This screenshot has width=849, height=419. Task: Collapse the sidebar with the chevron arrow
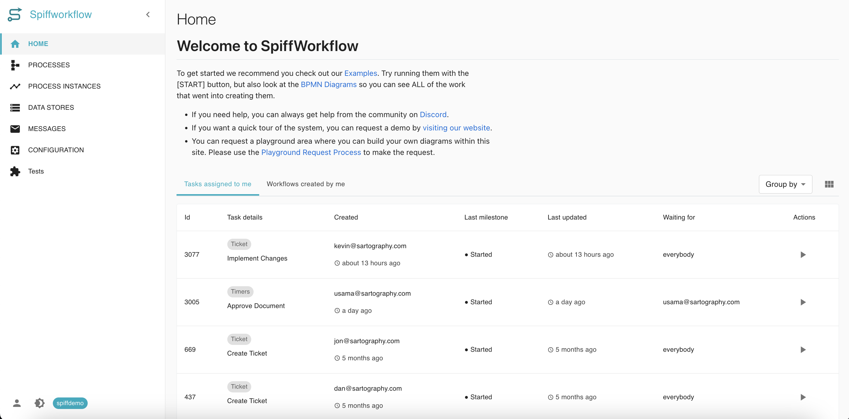point(148,14)
